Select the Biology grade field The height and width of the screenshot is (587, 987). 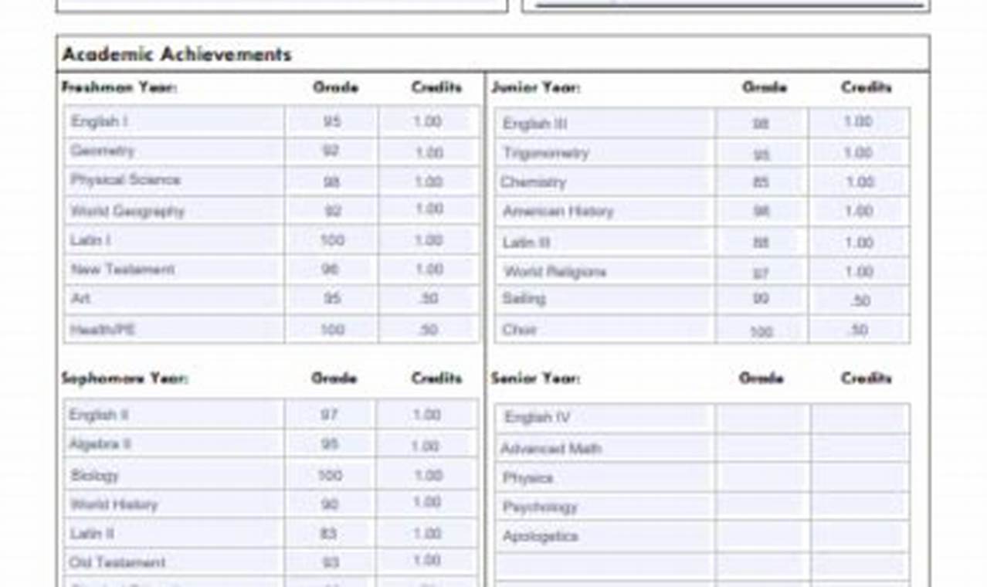(330, 475)
